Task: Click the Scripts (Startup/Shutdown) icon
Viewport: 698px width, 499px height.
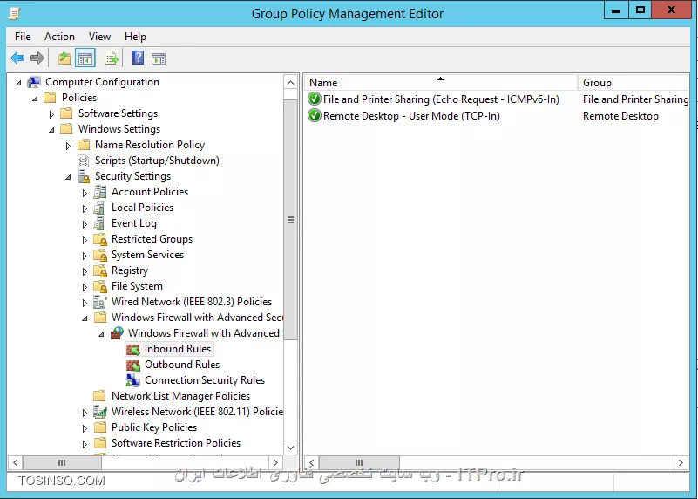Action: pos(83,161)
